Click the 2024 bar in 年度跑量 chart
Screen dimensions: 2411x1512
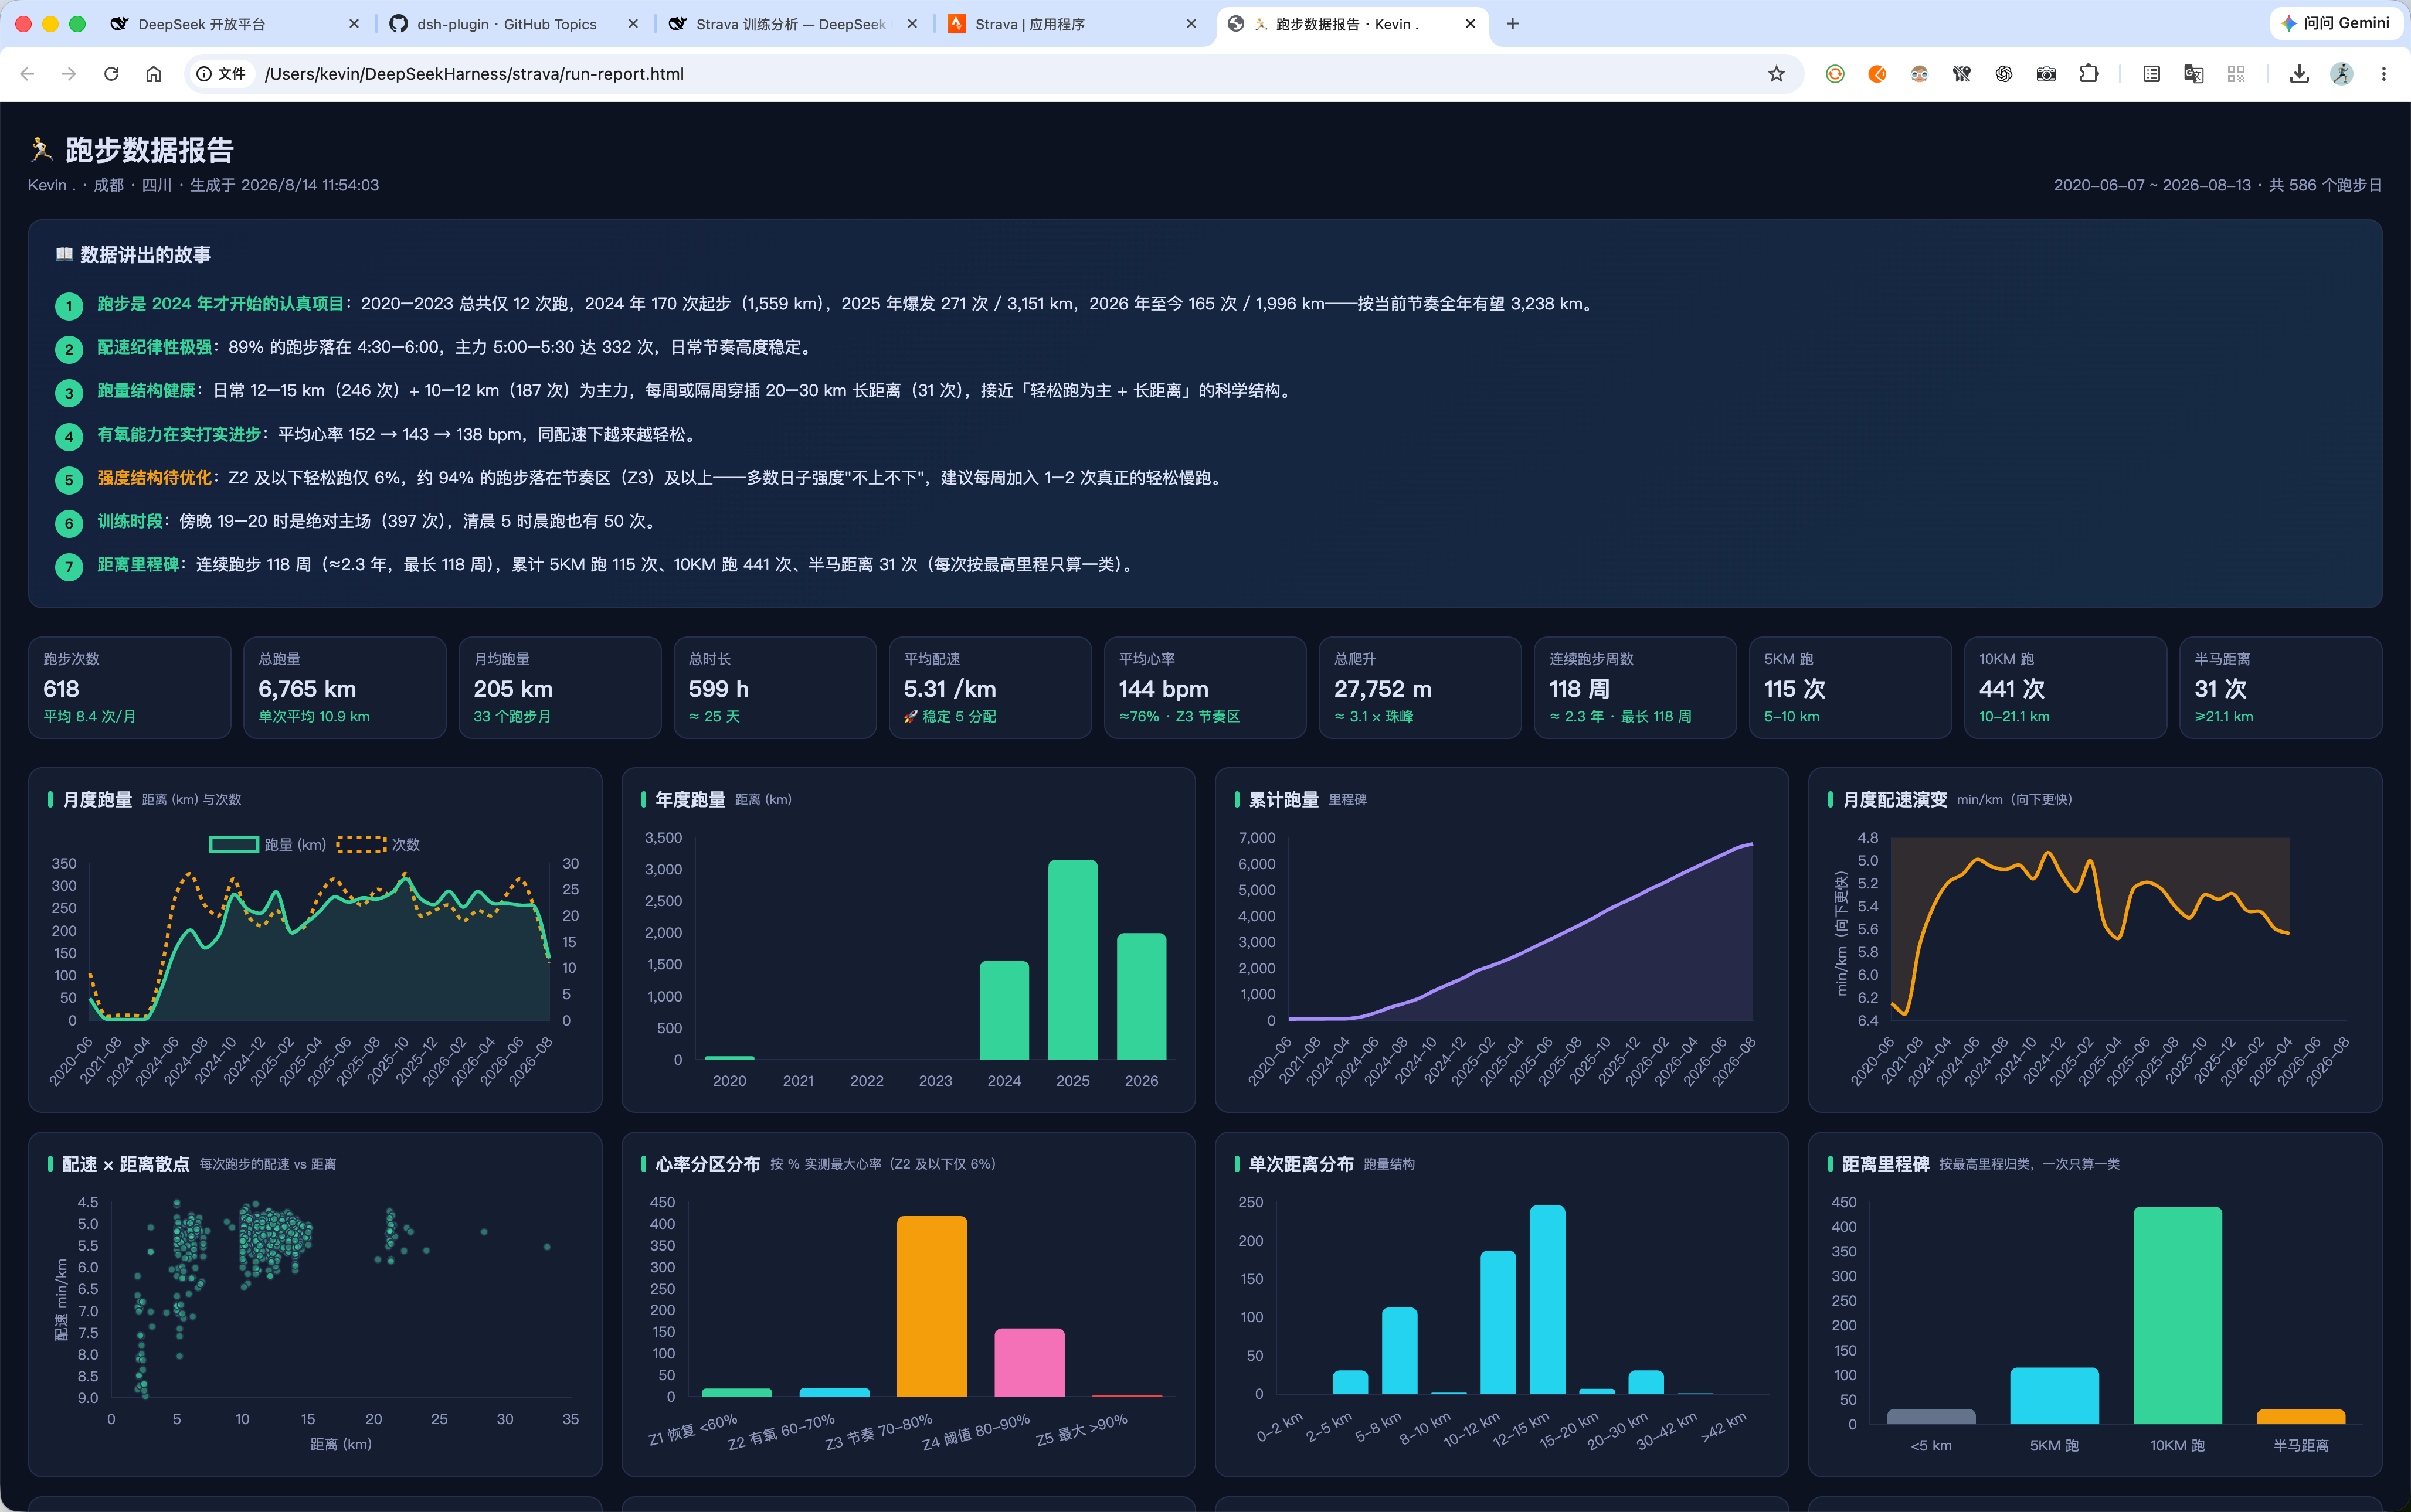click(x=1003, y=1010)
